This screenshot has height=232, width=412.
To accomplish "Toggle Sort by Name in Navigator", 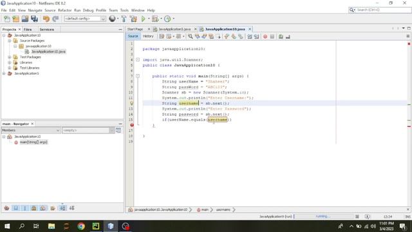I will click(62, 208).
